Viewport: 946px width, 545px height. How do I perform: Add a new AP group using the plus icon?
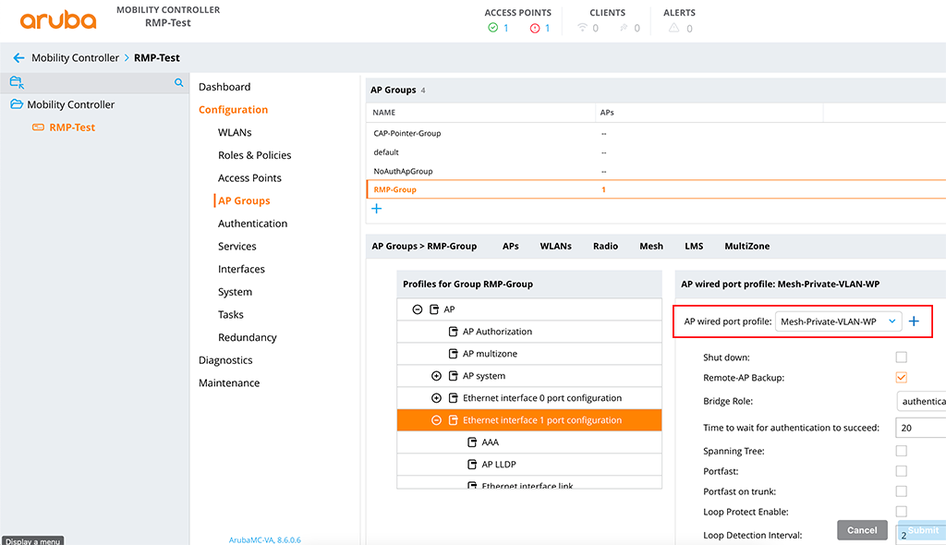click(x=376, y=209)
